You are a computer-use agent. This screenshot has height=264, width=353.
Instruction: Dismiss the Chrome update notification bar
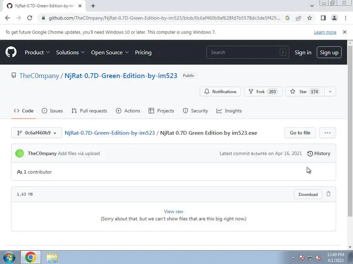tap(345, 32)
